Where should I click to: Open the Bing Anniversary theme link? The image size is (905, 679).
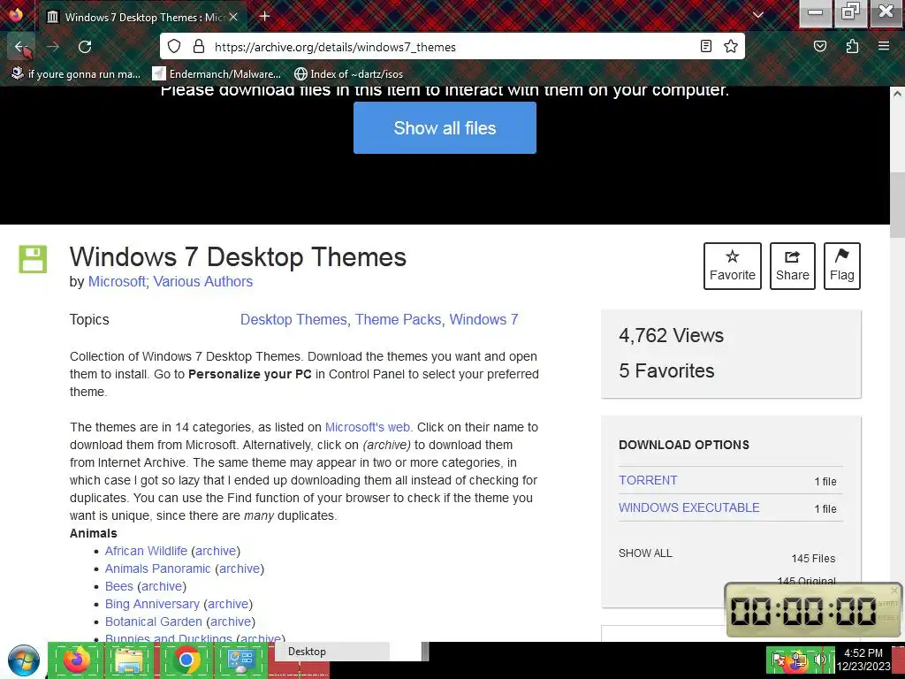click(152, 604)
